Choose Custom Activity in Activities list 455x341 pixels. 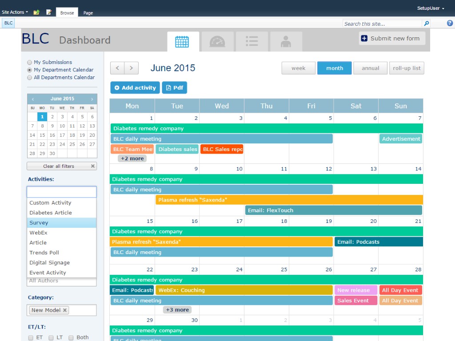[61, 202]
